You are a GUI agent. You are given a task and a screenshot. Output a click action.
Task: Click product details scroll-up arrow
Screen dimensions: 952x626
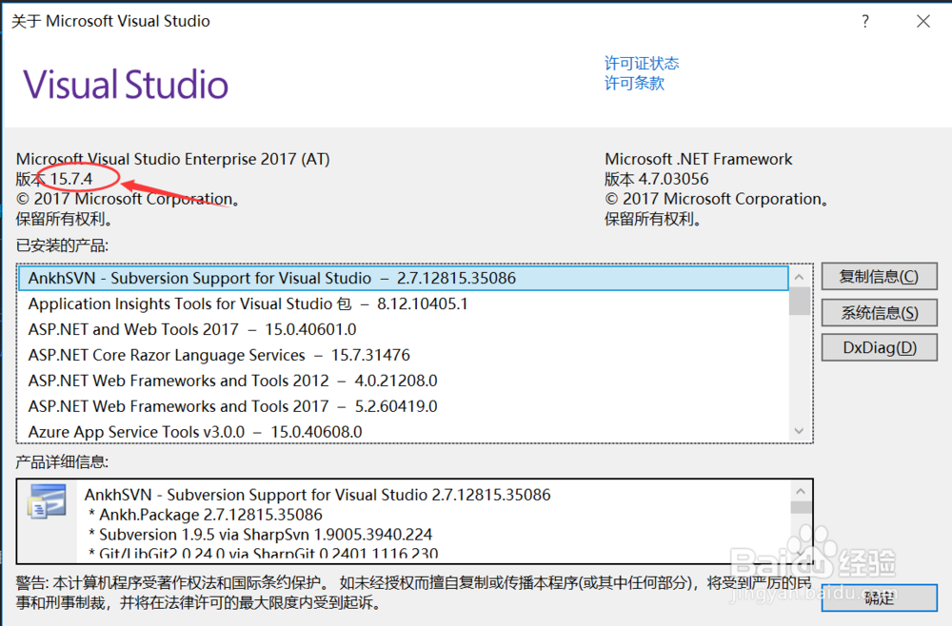[801, 491]
